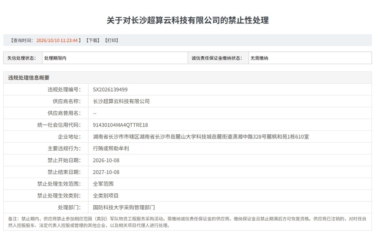Select the company address starting 湖南省长沙市市辖区

(201, 137)
